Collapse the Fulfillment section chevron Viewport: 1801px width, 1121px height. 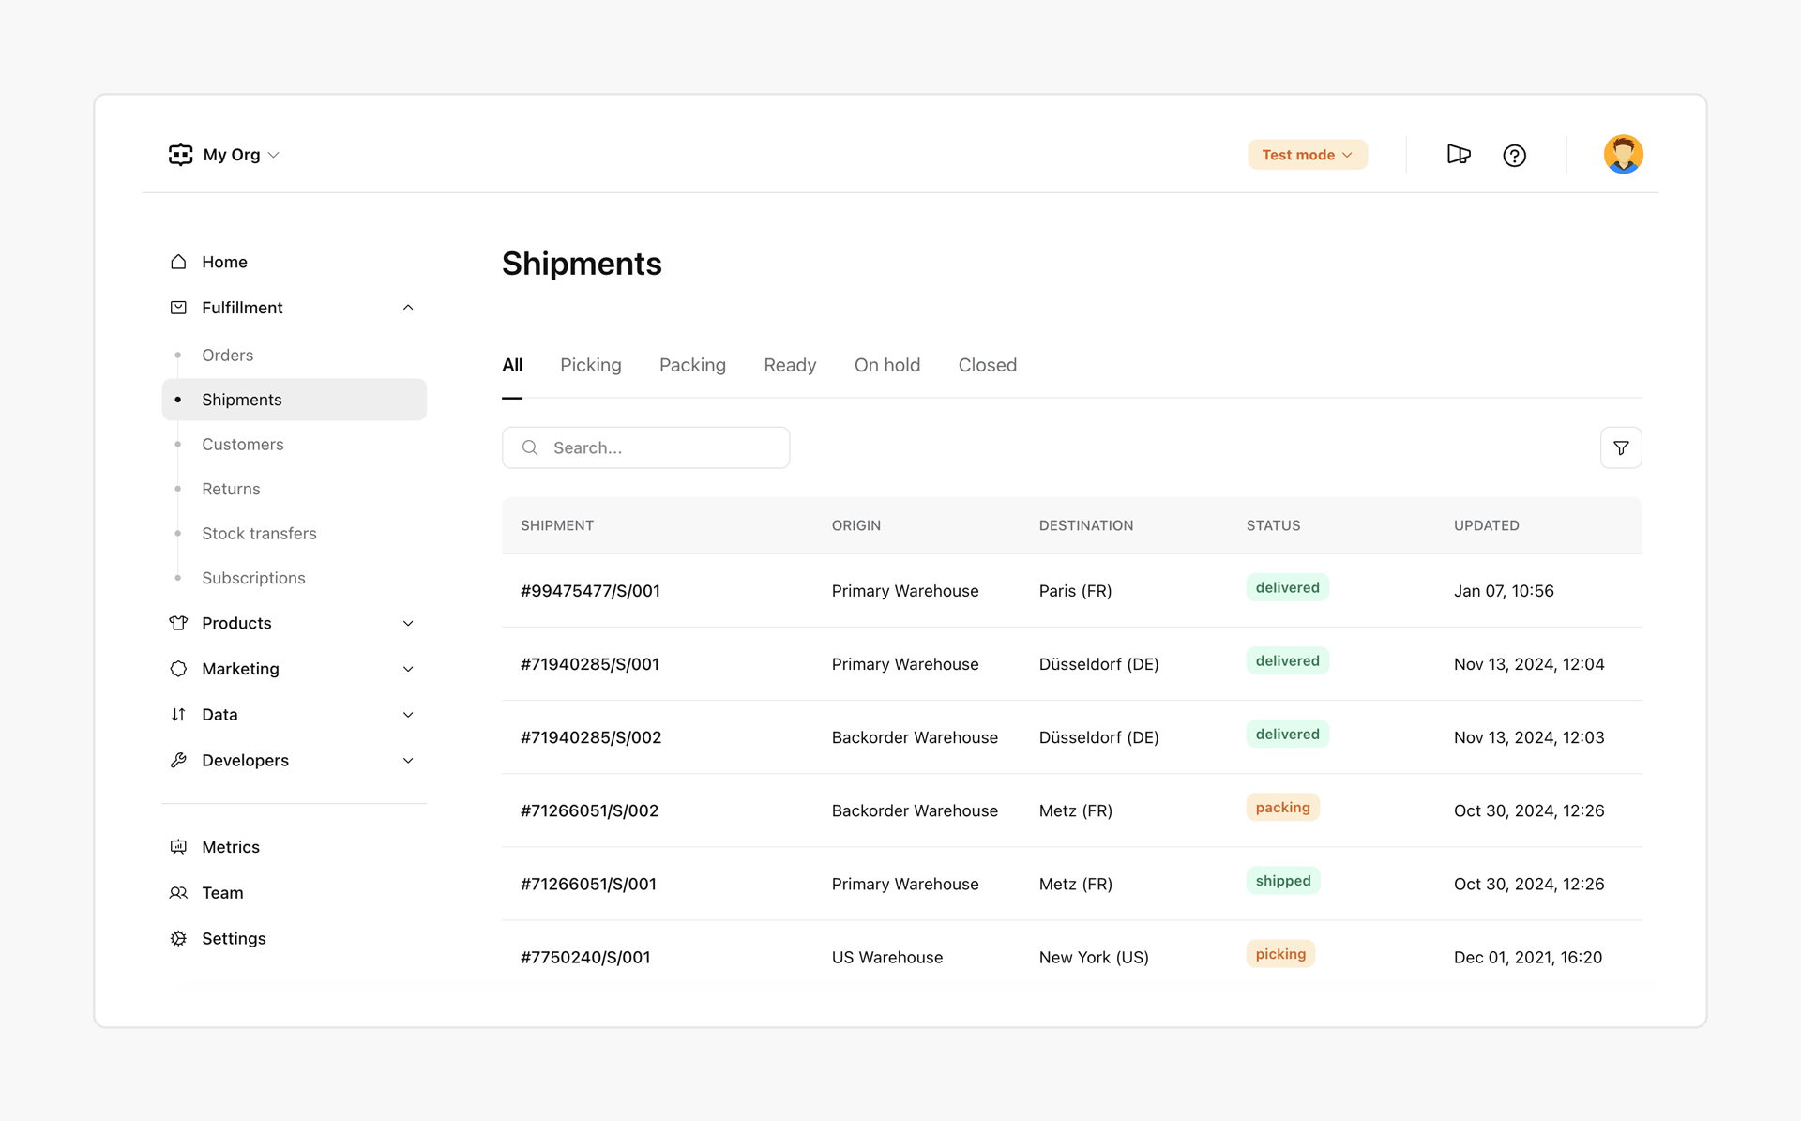[408, 308]
